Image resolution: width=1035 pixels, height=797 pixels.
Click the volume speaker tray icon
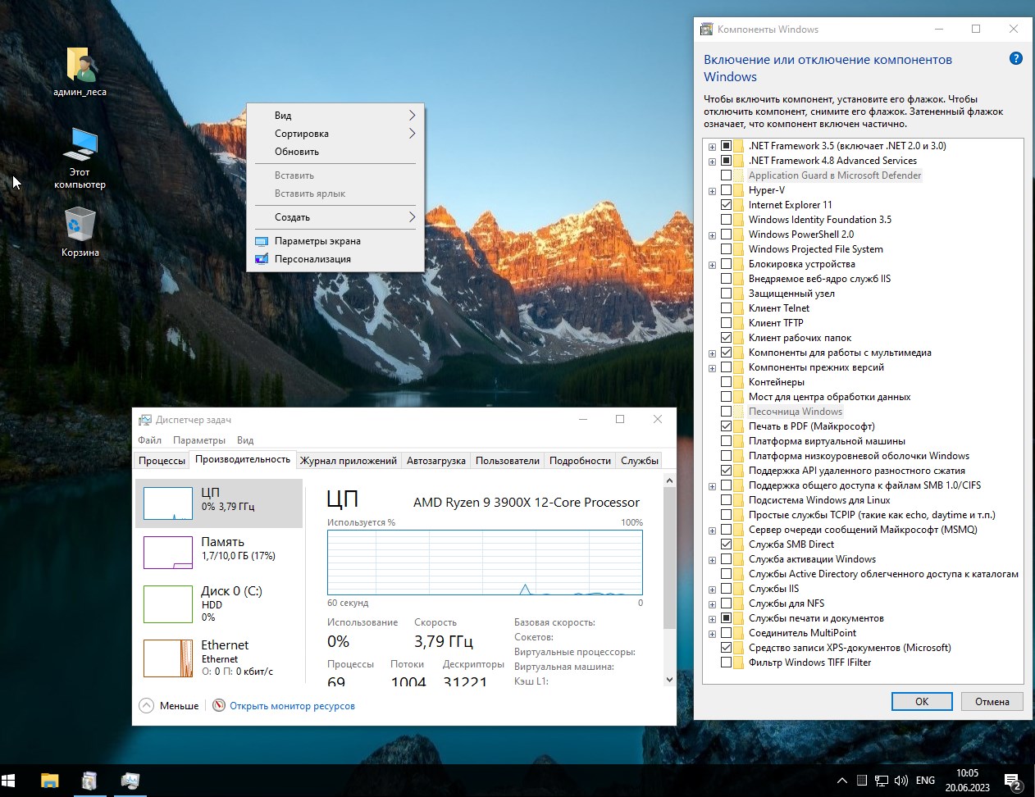[x=900, y=781]
